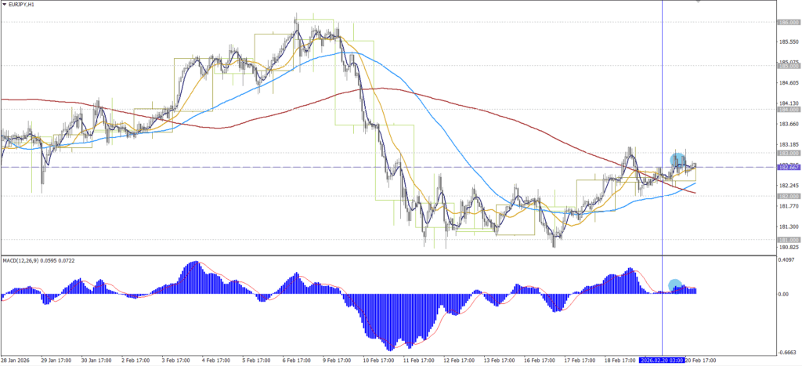This screenshot has width=802, height=366.
Task: Select the blue circle marker on MACD histogram
Action: (x=674, y=284)
